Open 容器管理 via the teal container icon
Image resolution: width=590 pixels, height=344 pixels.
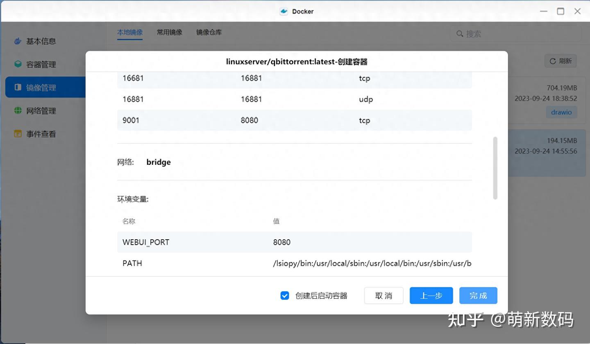point(17,64)
